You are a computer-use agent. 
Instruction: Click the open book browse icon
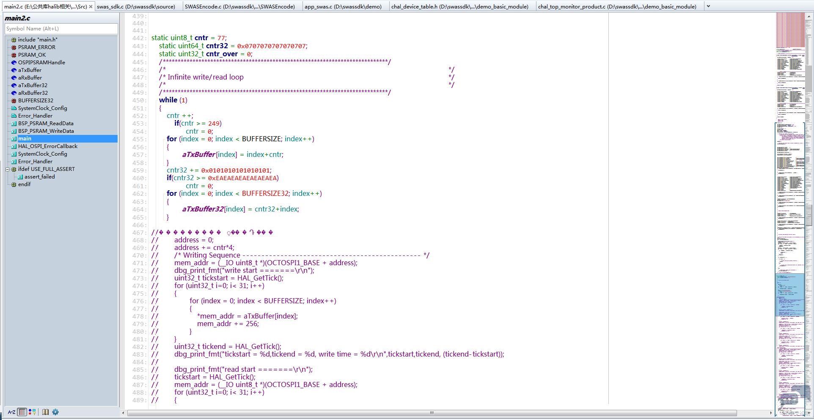click(x=45, y=412)
